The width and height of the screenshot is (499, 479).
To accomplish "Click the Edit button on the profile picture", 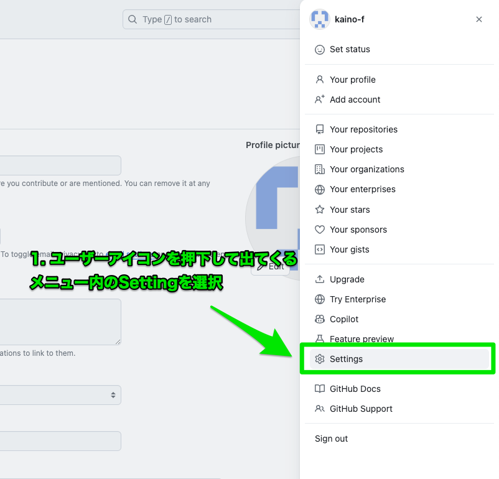I will point(272,266).
